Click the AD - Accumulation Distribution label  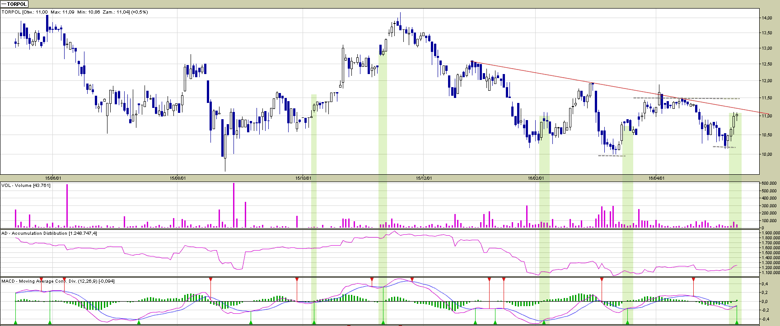pos(49,233)
